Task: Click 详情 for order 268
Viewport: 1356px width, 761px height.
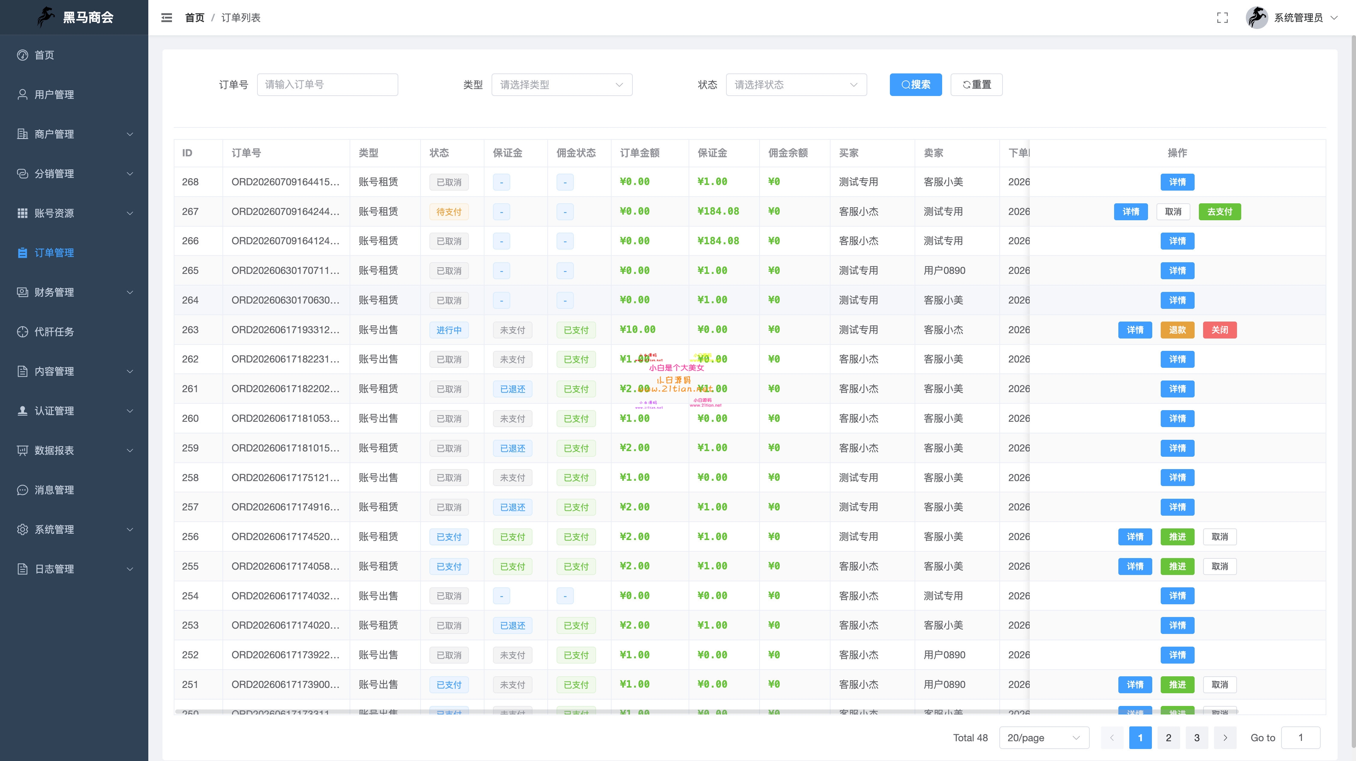Action: (1177, 182)
